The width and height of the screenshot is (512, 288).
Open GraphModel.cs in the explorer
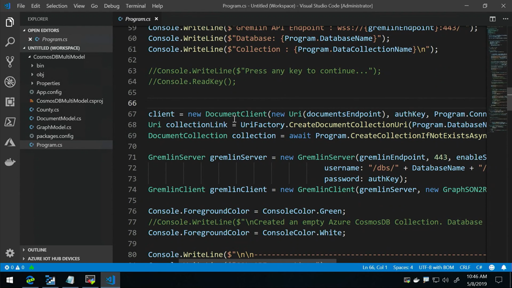tap(53, 127)
